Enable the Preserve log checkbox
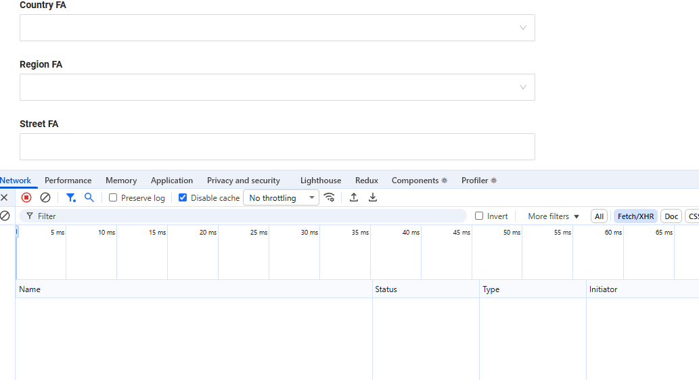This screenshot has width=699, height=380. [114, 198]
